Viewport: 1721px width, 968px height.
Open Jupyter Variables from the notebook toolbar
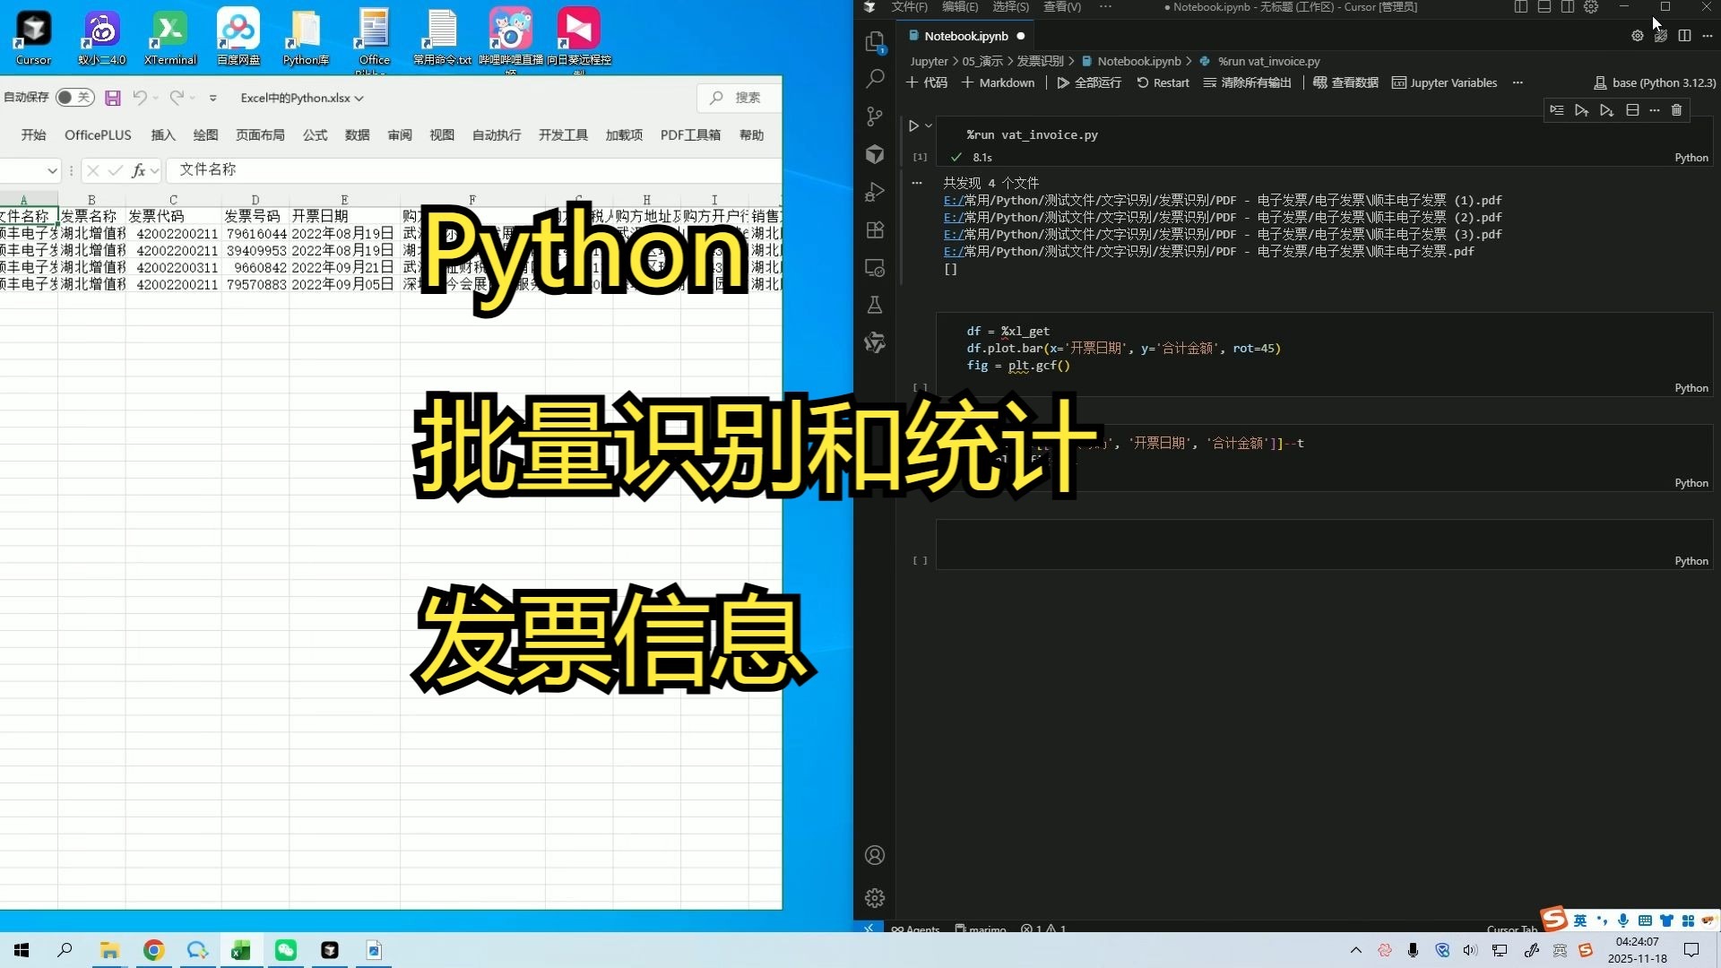(x=1444, y=82)
